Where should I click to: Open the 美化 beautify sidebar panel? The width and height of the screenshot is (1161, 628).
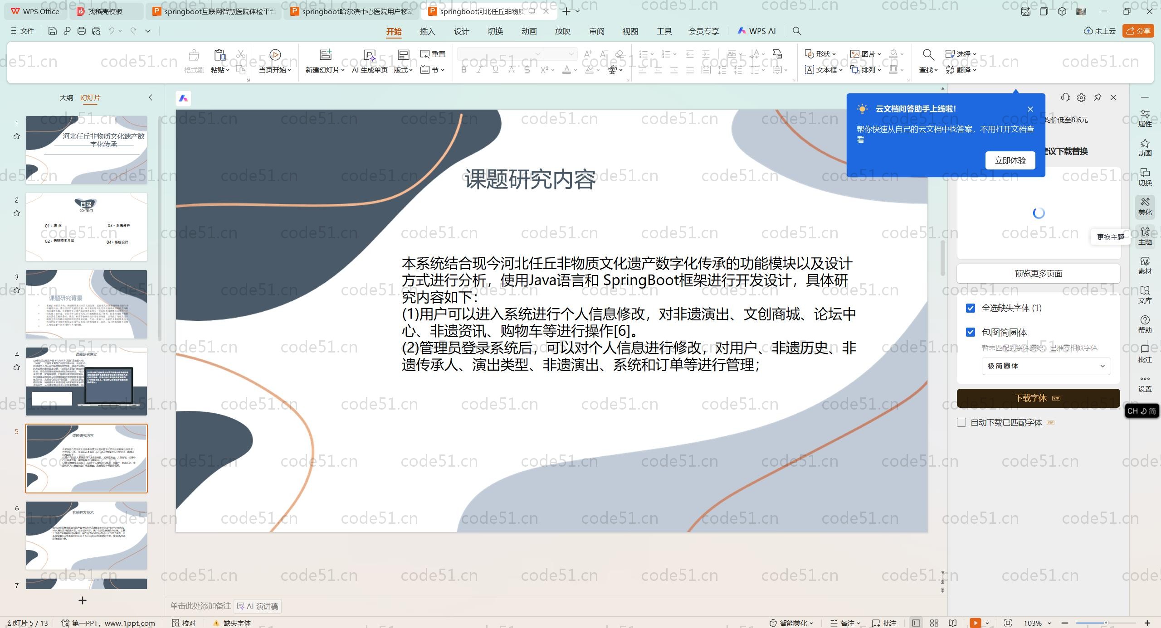[x=1145, y=206]
